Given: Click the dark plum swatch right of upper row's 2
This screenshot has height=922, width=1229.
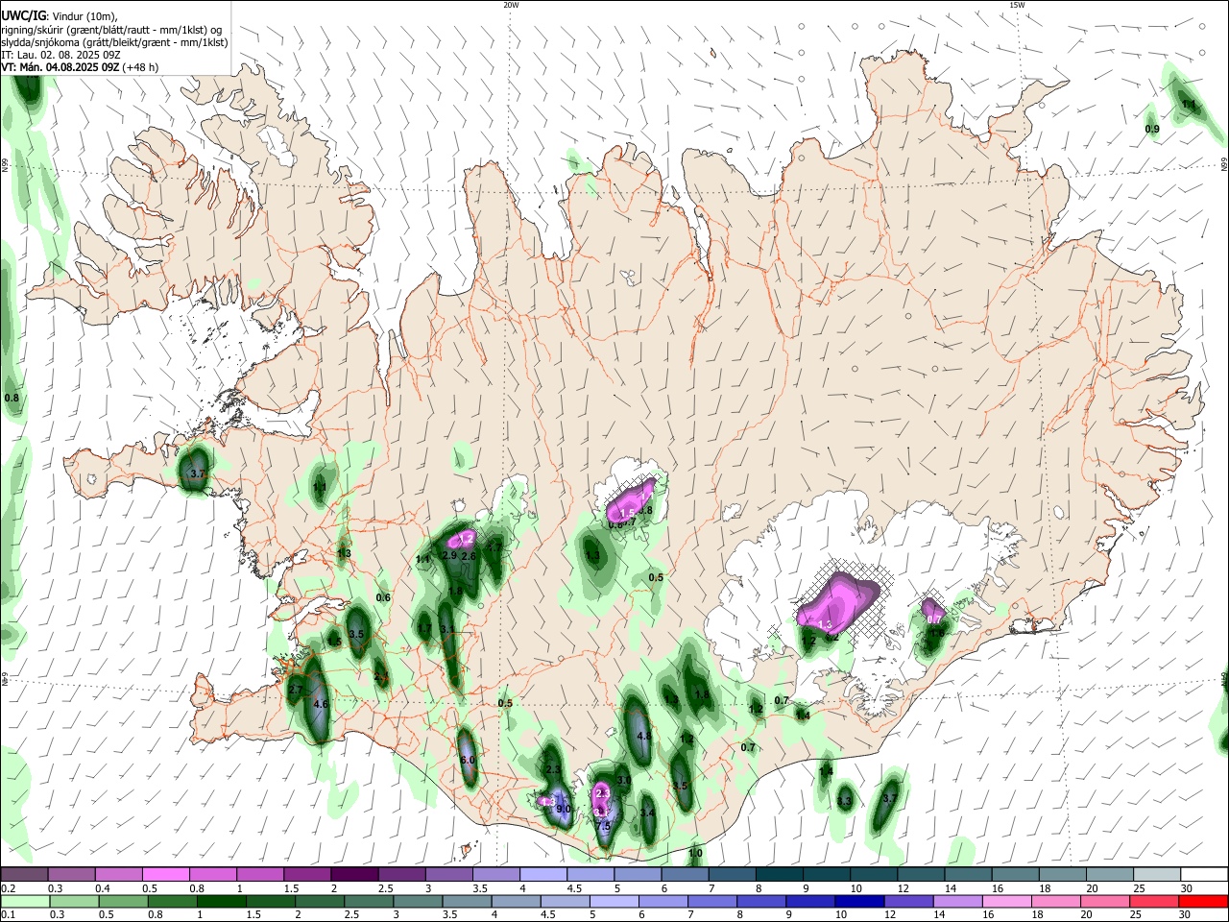Looking at the screenshot, I should (354, 874).
